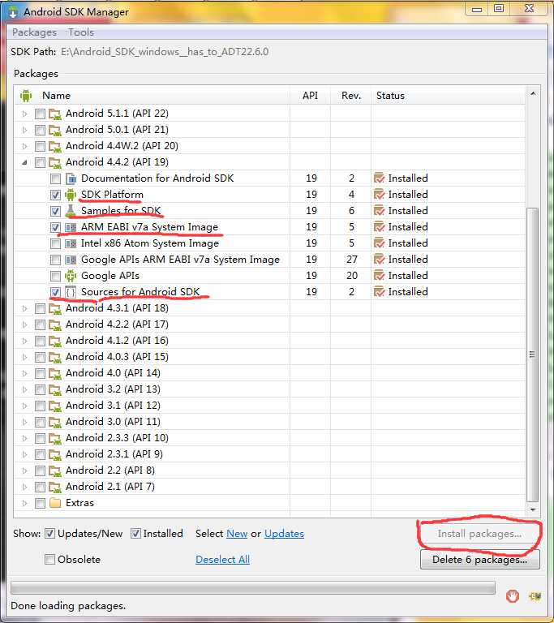Click the scrollbar up arrow
Screen dimensions: 554x623
coord(533,94)
